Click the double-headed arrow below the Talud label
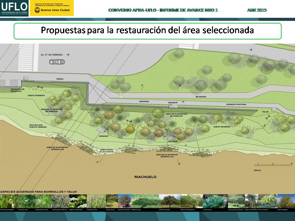 click(x=268, y=117)
